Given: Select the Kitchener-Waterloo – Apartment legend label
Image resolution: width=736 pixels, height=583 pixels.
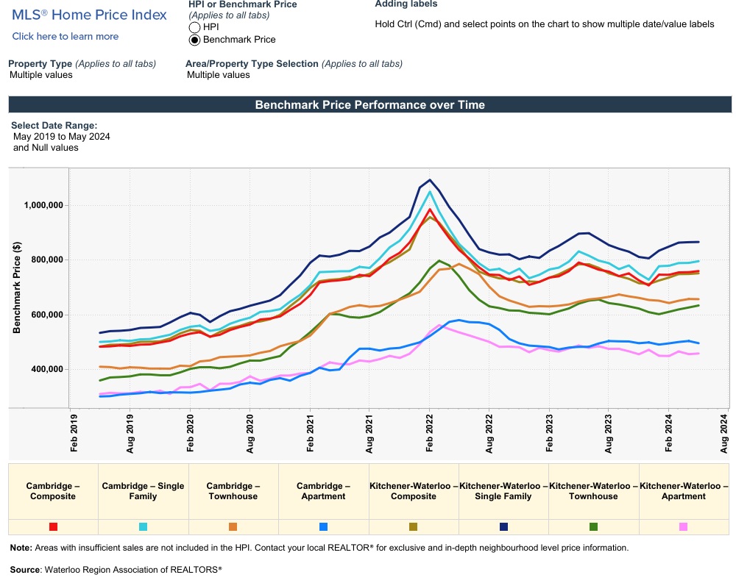Looking at the screenshot, I should (683, 491).
